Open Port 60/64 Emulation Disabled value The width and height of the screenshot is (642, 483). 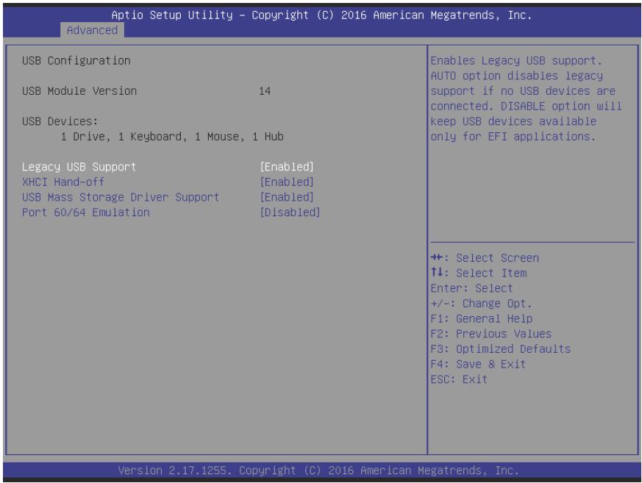290,212
